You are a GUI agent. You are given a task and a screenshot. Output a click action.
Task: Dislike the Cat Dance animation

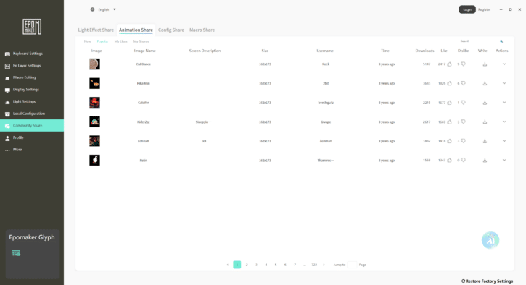(464, 64)
